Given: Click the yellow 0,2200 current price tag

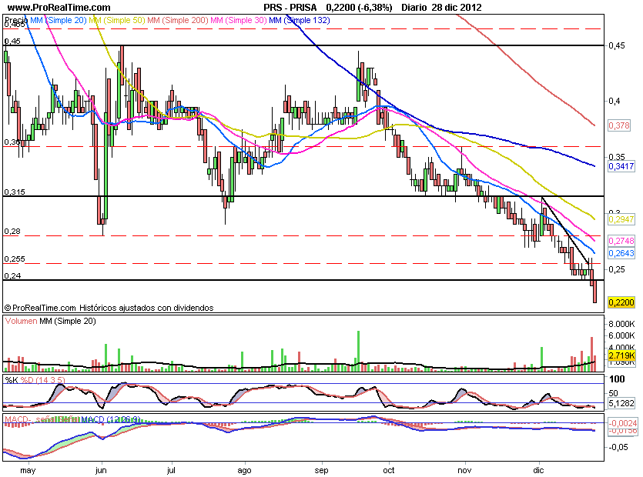Looking at the screenshot, I should pos(621,302).
